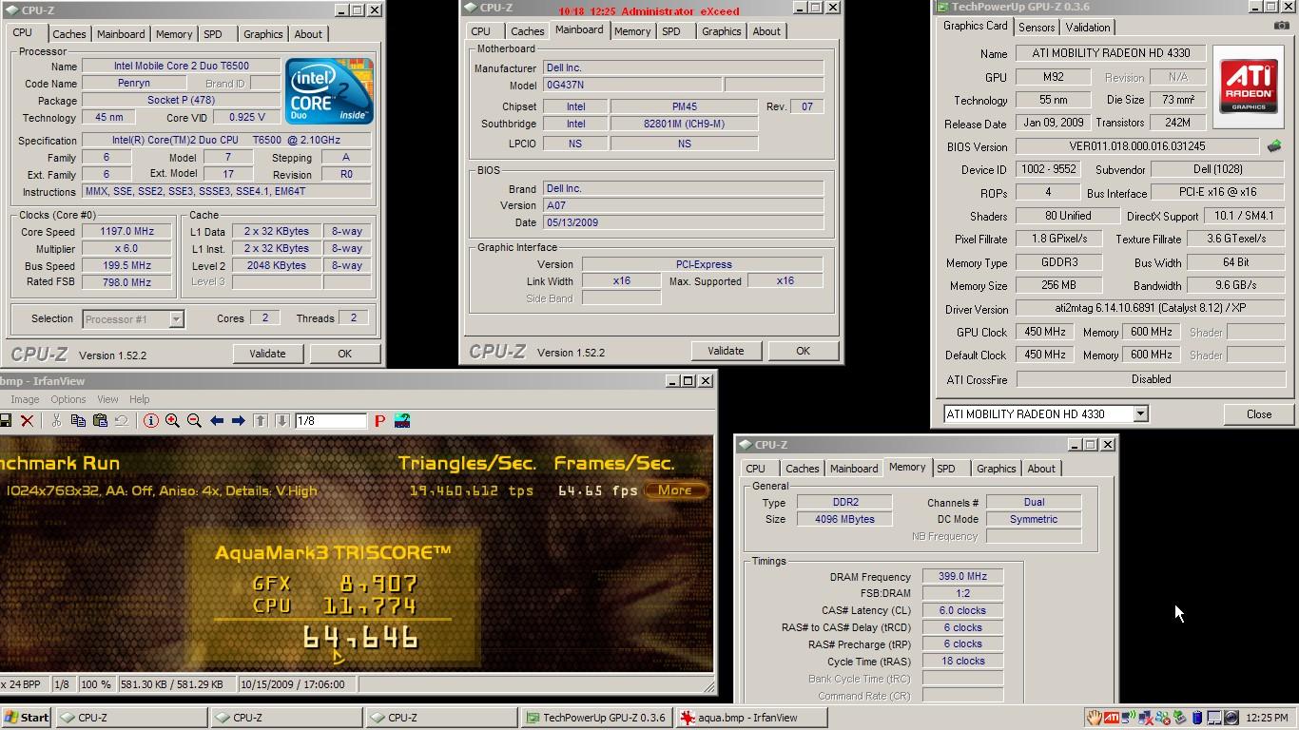Click the hand icon in system tray
The image size is (1299, 730).
[1095, 718]
